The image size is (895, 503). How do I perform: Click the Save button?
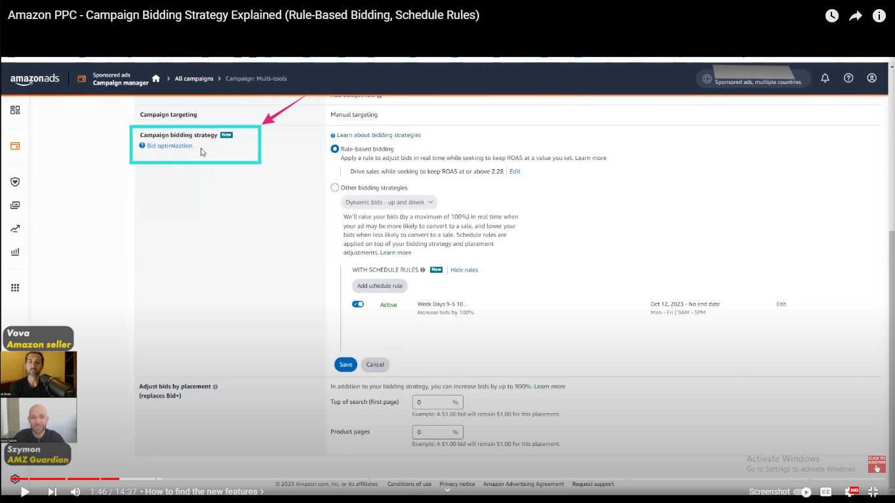tap(346, 365)
